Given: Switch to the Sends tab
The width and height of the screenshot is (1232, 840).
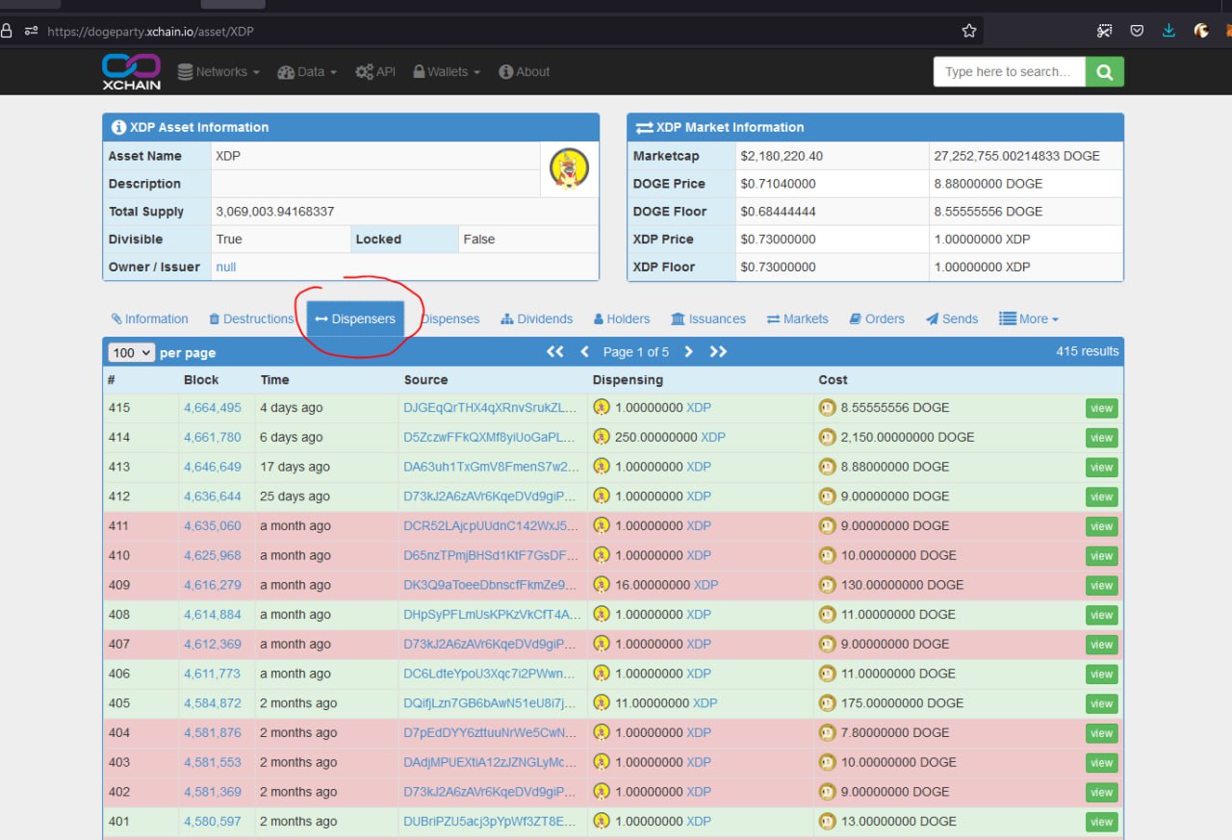Looking at the screenshot, I should point(952,319).
